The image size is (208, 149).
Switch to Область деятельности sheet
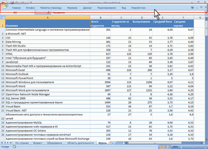[81, 143]
